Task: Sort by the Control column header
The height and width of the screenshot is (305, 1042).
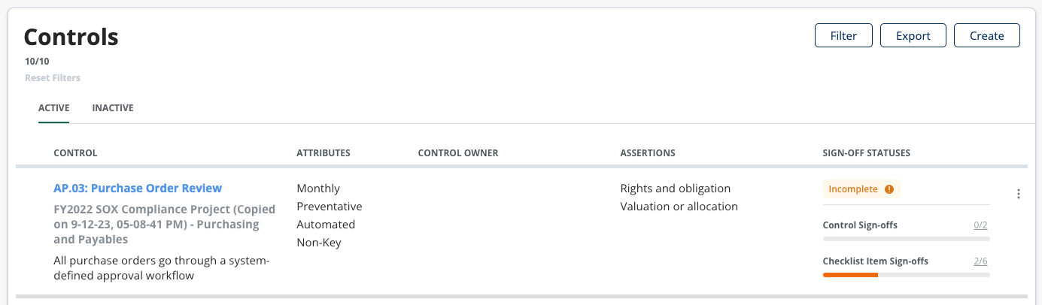Action: pyautogui.click(x=75, y=153)
